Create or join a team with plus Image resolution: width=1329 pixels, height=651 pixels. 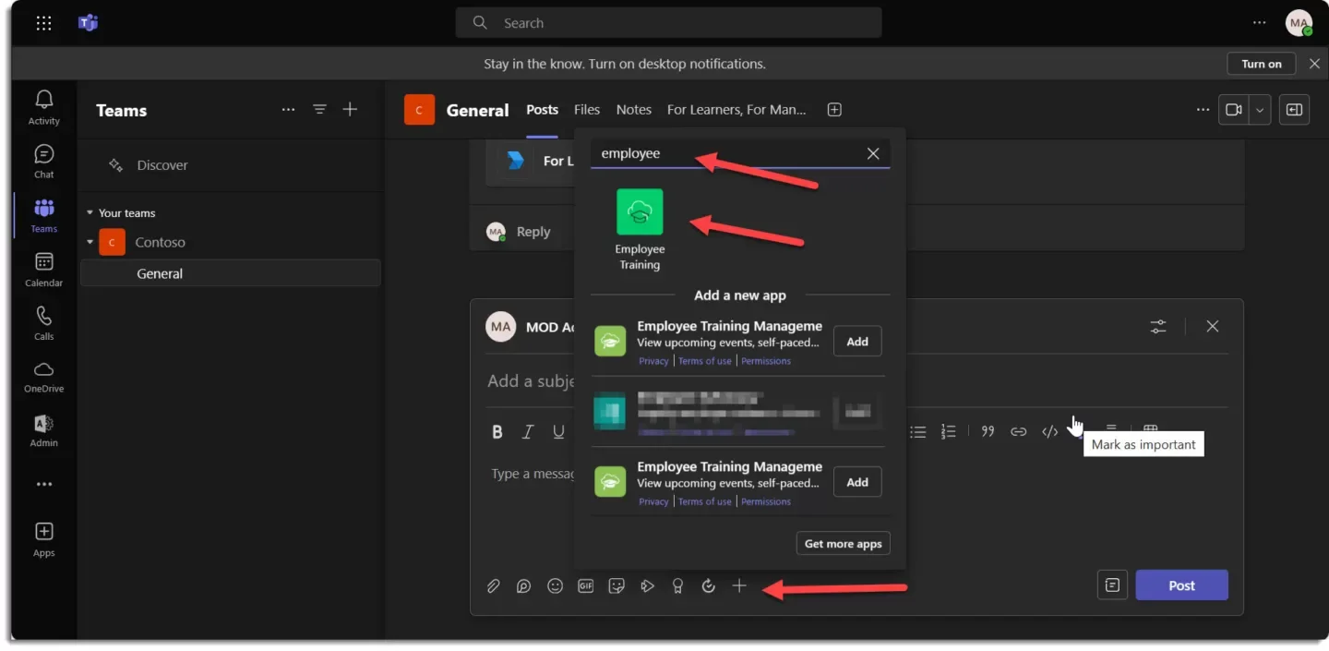[x=350, y=109]
